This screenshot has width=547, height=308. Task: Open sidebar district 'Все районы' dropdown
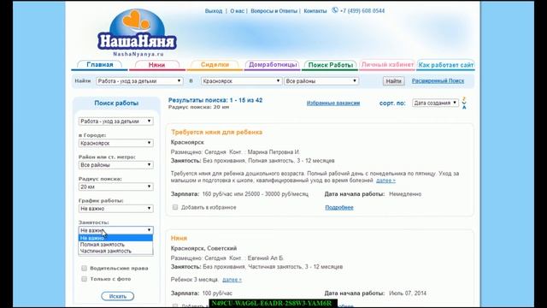pos(116,165)
